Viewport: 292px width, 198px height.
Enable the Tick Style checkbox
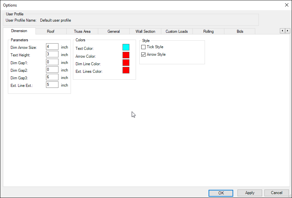(143, 47)
